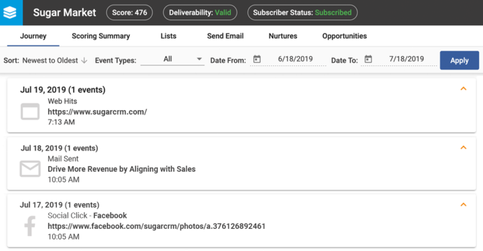Click the Facebook social click icon
Viewport: 483px width, 251px height.
[x=30, y=226]
